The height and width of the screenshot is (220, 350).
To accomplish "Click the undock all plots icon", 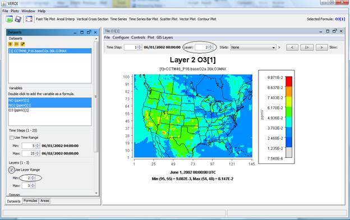I will point(29,19).
